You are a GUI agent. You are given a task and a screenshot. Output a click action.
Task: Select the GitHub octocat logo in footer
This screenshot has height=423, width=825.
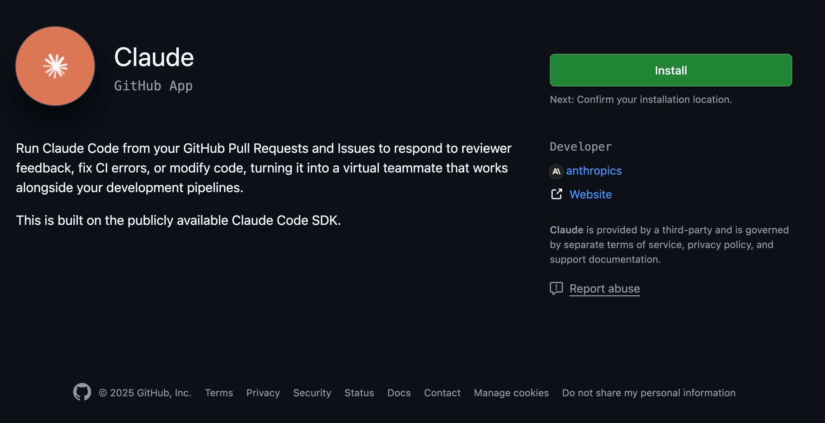(82, 393)
